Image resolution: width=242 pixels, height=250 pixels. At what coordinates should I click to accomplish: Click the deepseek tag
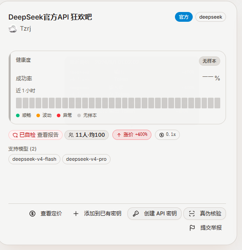click(x=210, y=17)
